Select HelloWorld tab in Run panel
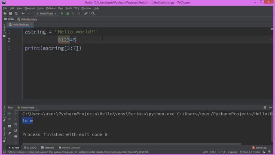Screen dimensions: 275x155 (27, 108)
